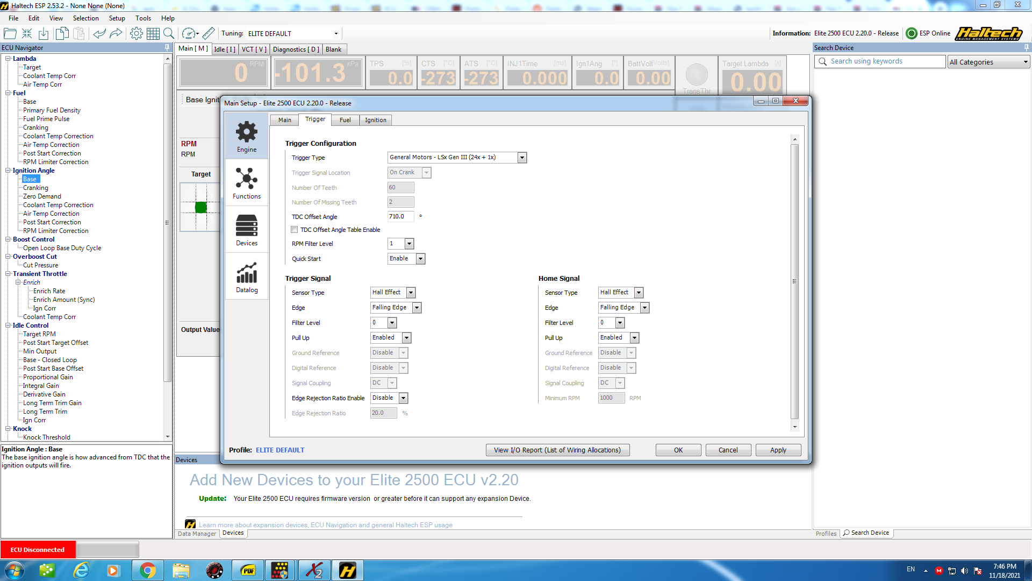Screen dimensions: 1032x581
Task: Click the open folder toolbar icon
Action: pyautogui.click(x=10, y=33)
